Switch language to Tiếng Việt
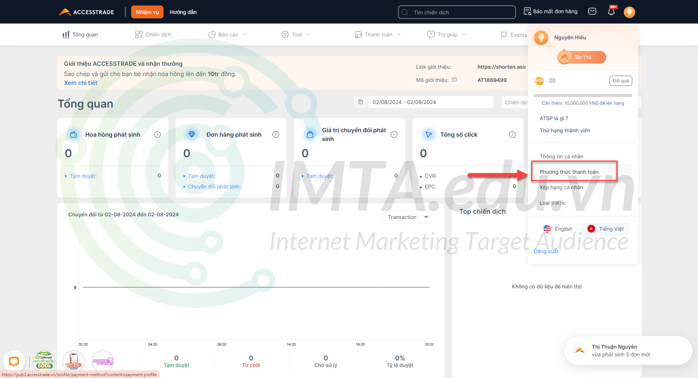Screen dimensions: 698x378 coord(605,229)
